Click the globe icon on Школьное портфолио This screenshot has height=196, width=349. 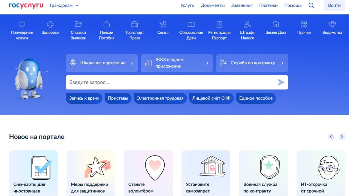tap(73, 63)
